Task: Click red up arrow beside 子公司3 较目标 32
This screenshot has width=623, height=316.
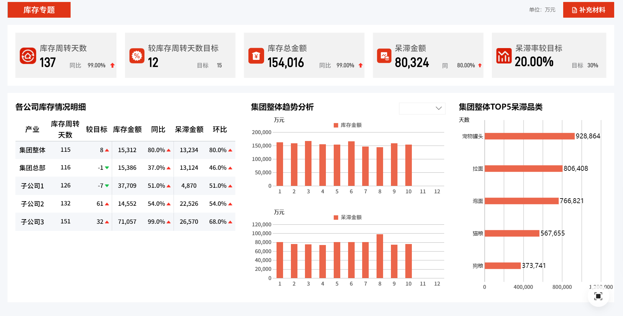Action: click(x=107, y=222)
